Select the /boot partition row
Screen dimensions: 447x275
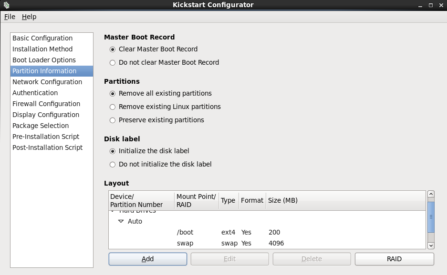tap(267, 232)
